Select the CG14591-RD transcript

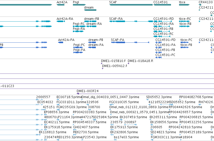[x=162, y=21]
